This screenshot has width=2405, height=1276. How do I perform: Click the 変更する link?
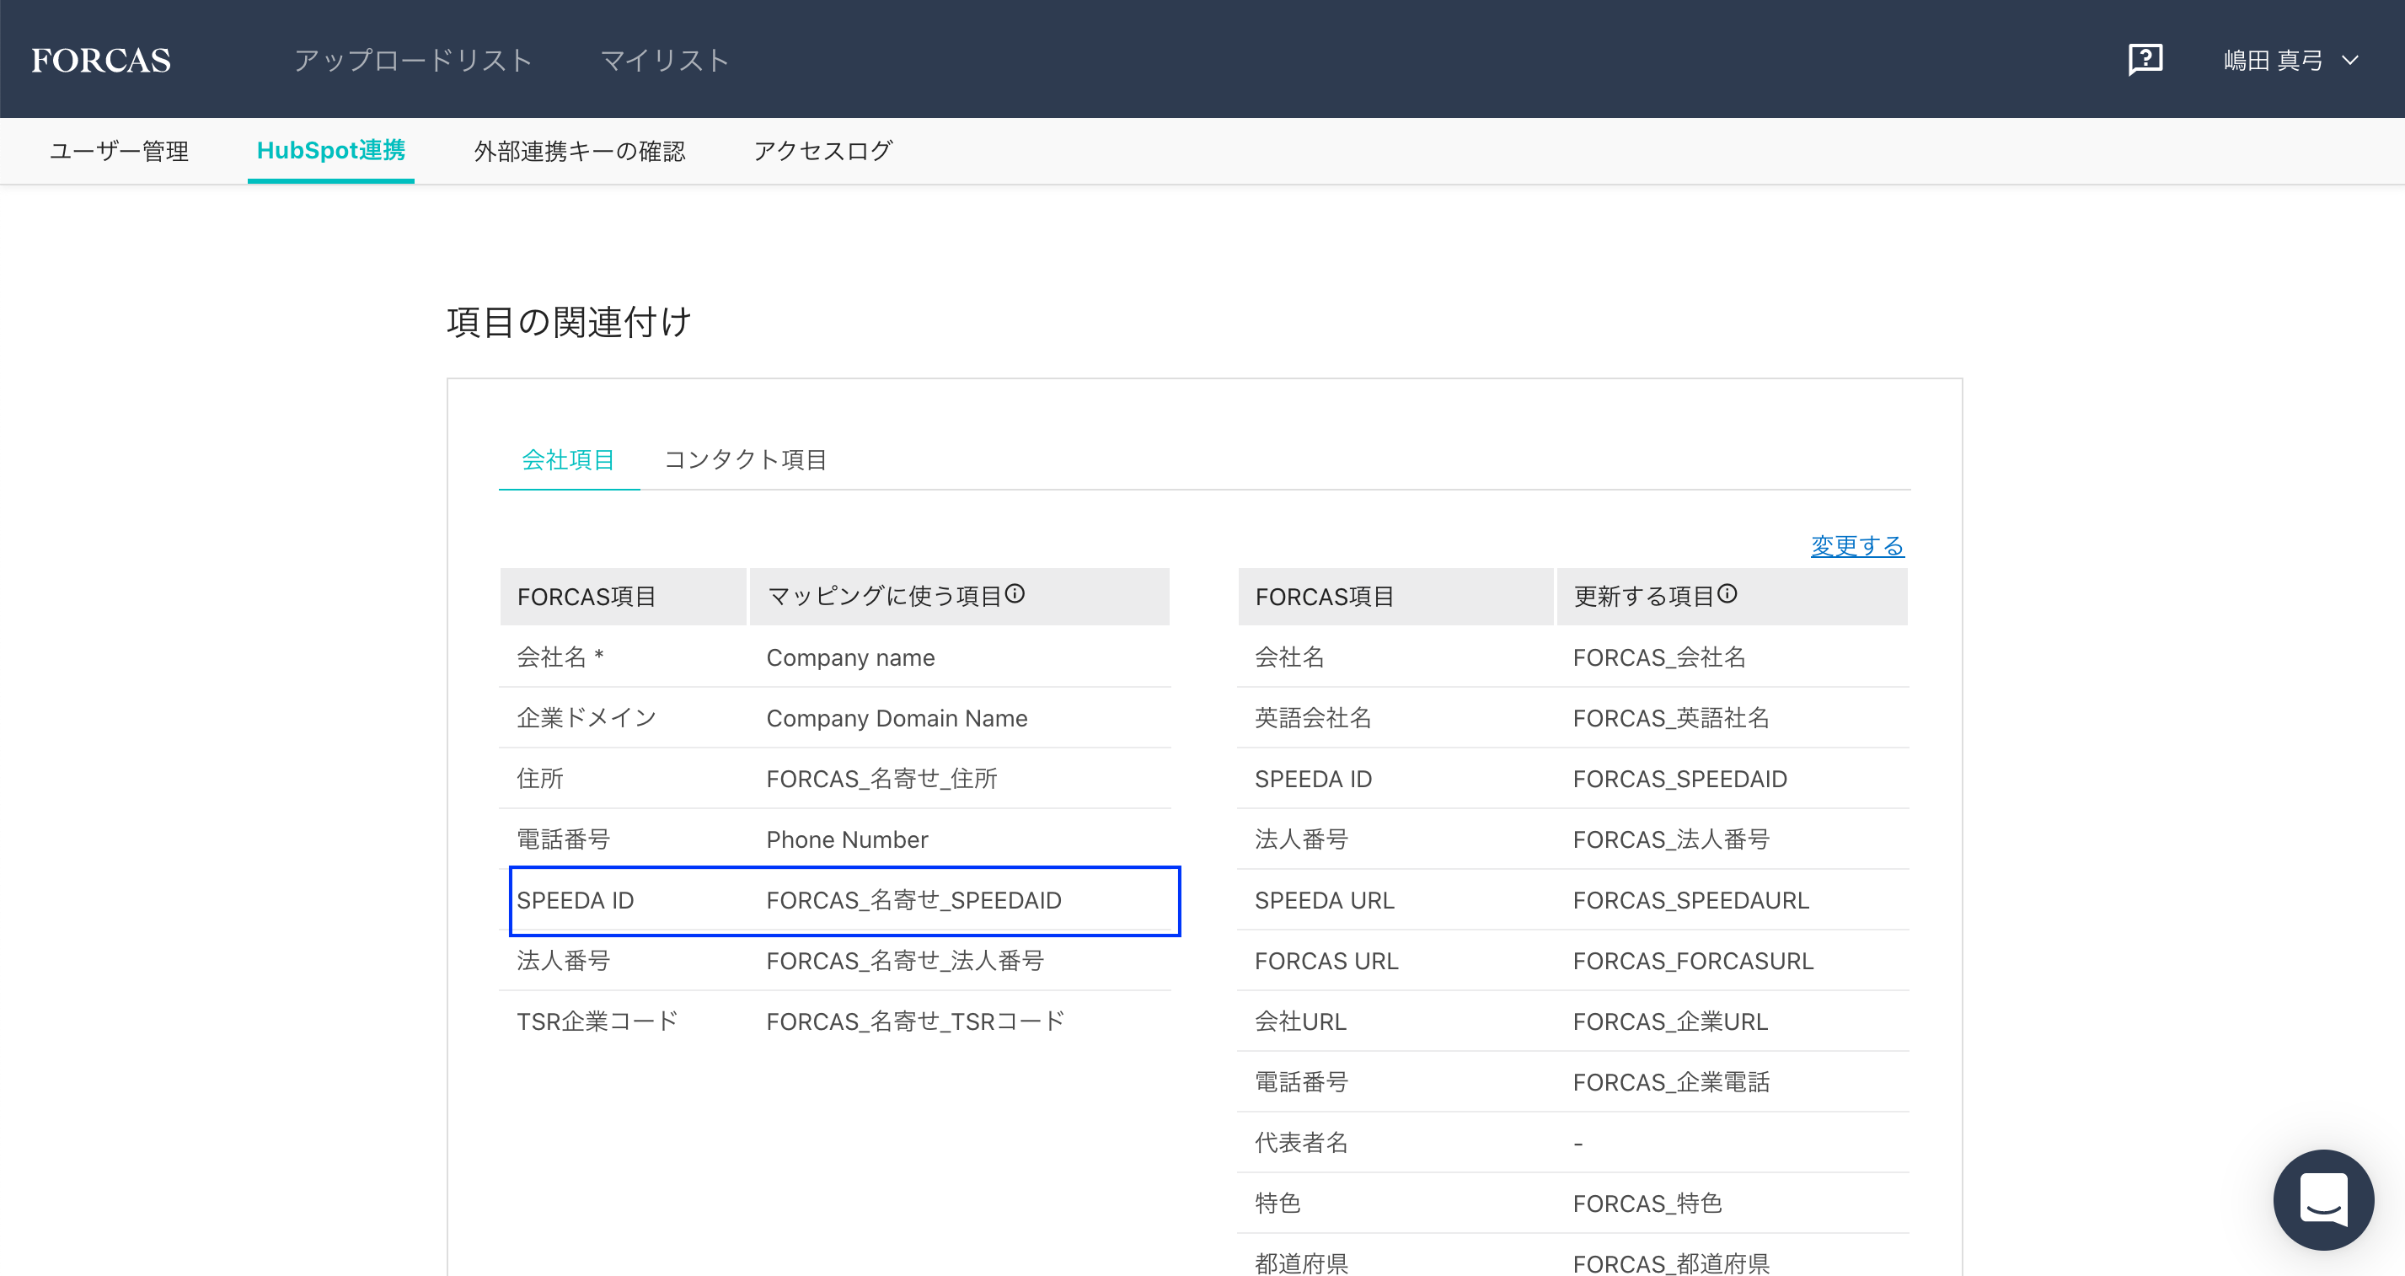pos(1856,545)
